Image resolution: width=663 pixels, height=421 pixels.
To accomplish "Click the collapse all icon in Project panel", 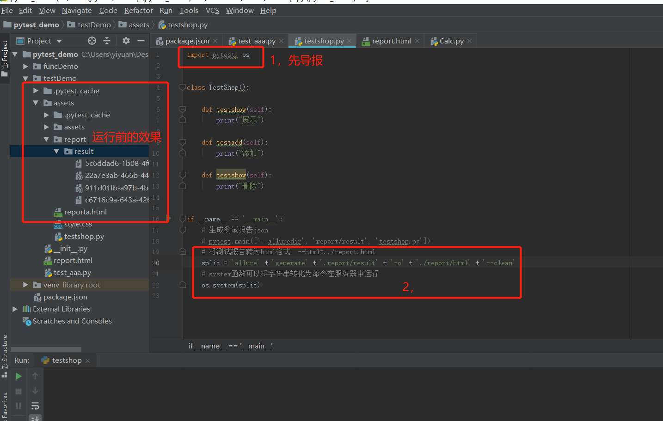I will 107,41.
